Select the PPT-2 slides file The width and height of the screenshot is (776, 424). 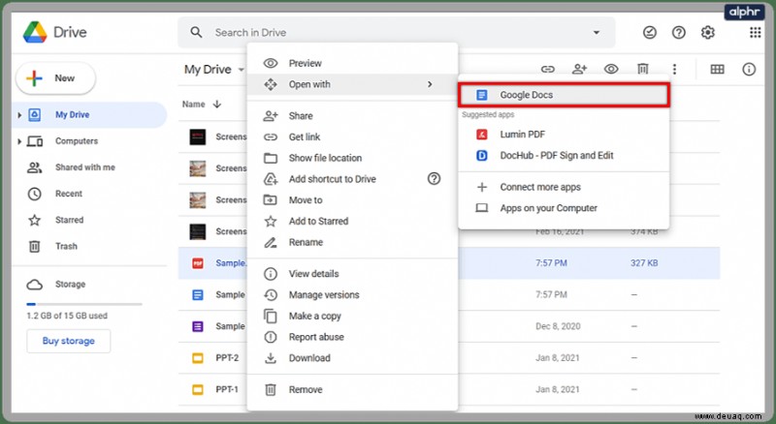pos(227,358)
